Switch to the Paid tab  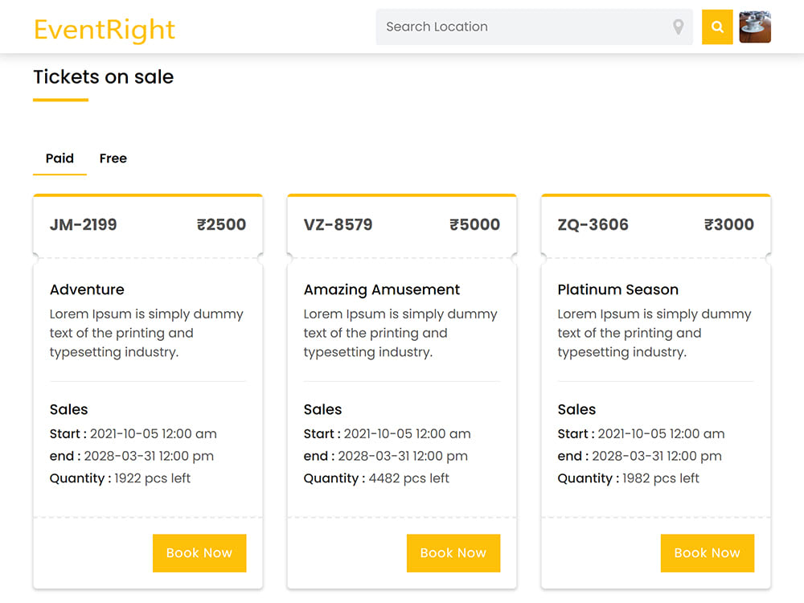59,158
